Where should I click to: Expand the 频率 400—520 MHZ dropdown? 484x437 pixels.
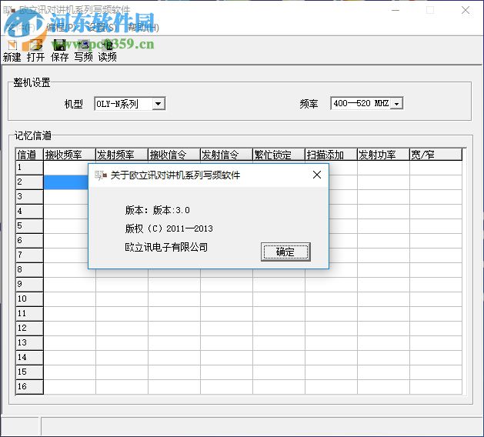click(396, 104)
